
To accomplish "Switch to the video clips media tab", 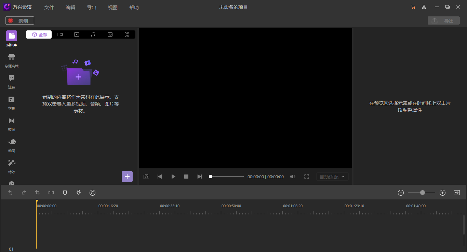I will [x=77, y=34].
